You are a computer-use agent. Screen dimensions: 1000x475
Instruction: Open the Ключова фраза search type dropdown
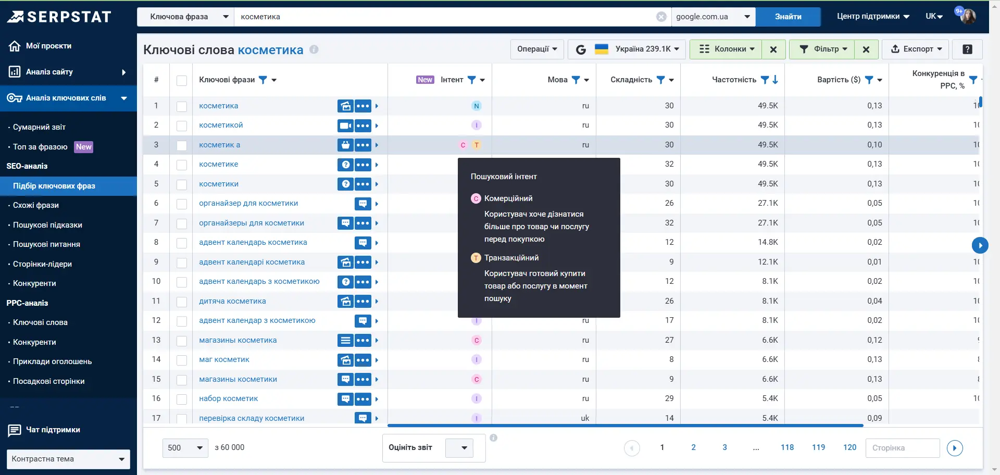tap(185, 17)
